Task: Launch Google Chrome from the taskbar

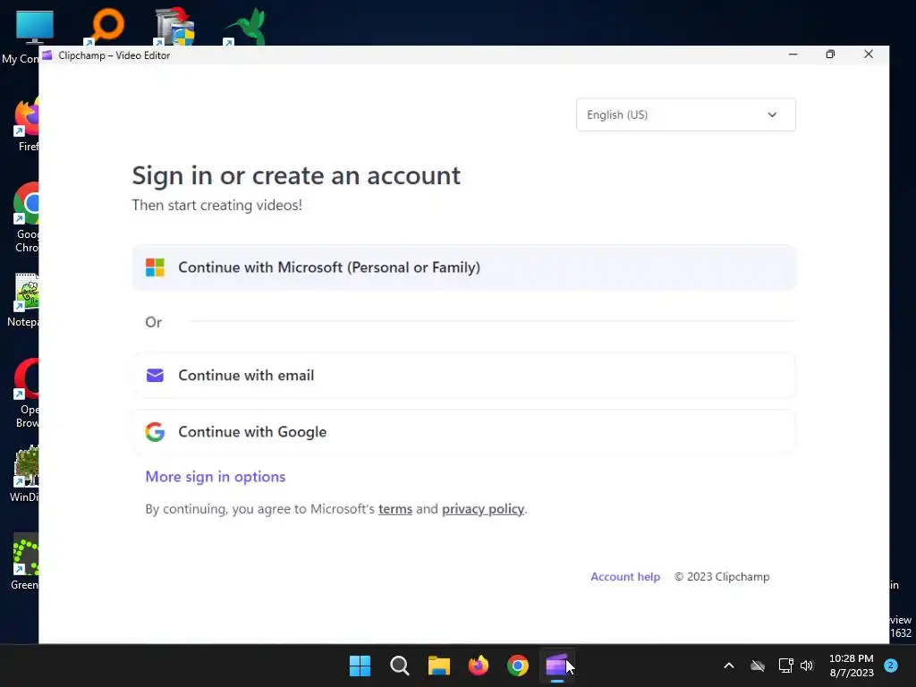Action: click(x=518, y=666)
